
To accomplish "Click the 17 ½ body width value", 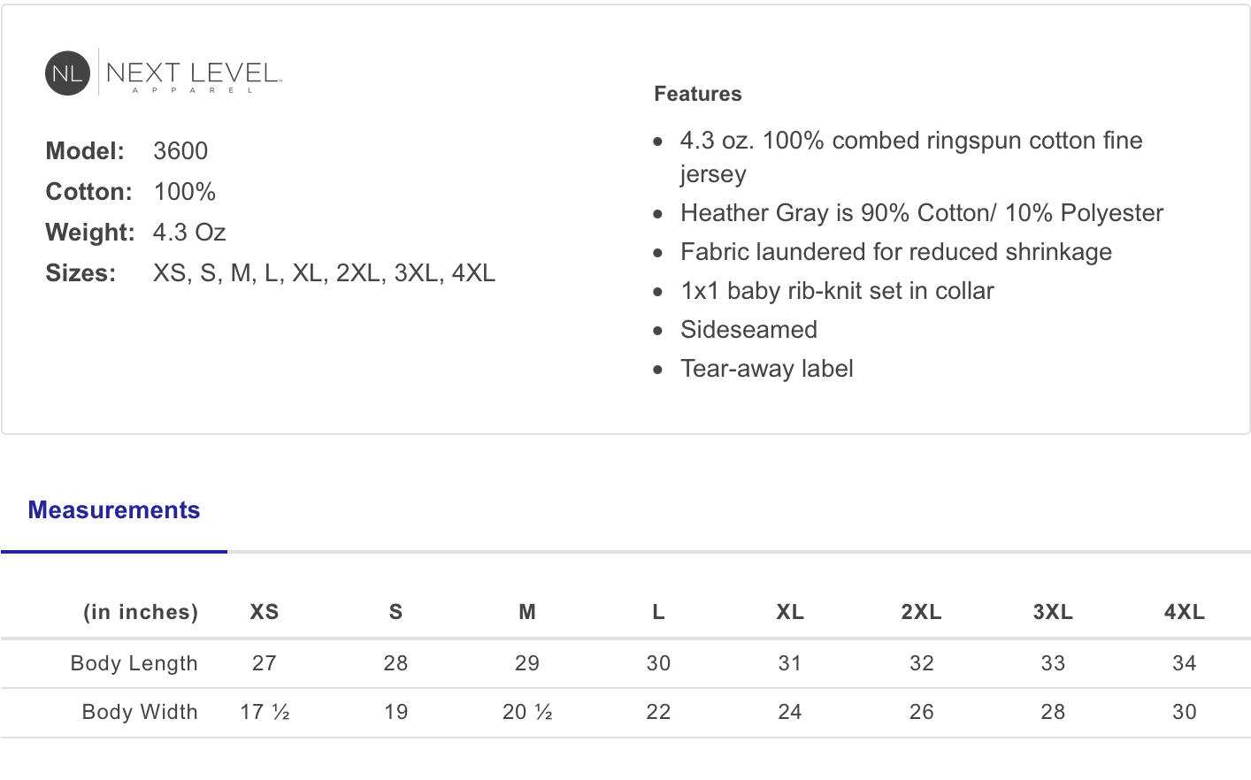I will coord(265,712).
